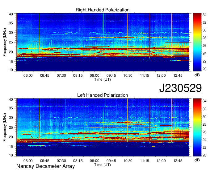Click 25 MHz tick of Right Handed plot
This screenshot has height=170, width=210.
pyautogui.click(x=11, y=42)
